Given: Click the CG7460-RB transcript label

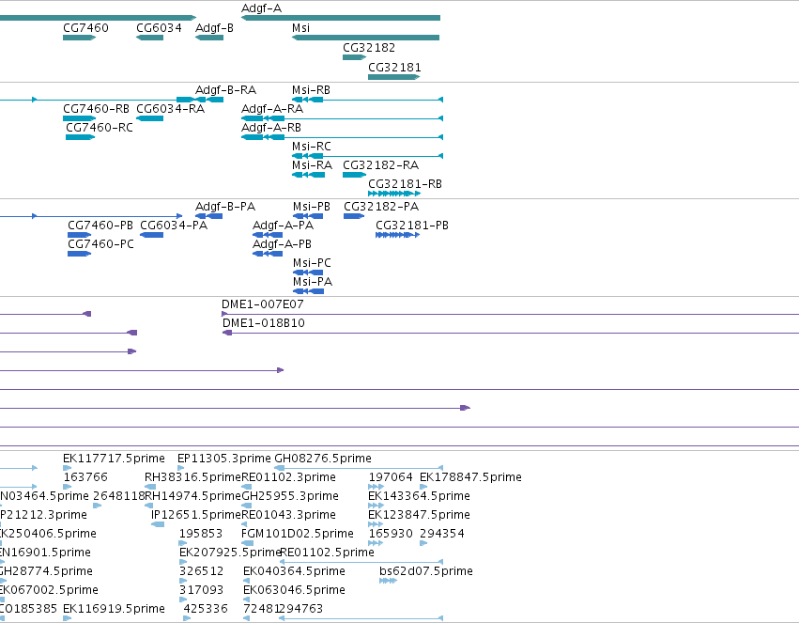Looking at the screenshot, I should [97, 109].
